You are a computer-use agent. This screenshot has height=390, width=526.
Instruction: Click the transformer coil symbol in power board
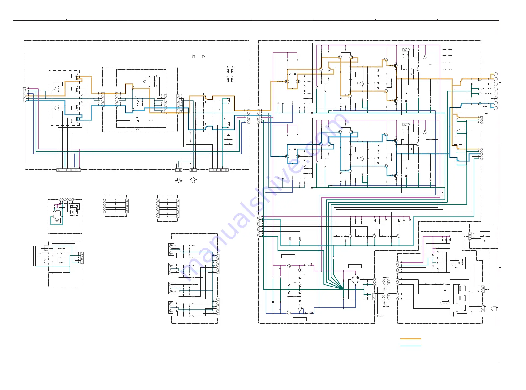460,263
